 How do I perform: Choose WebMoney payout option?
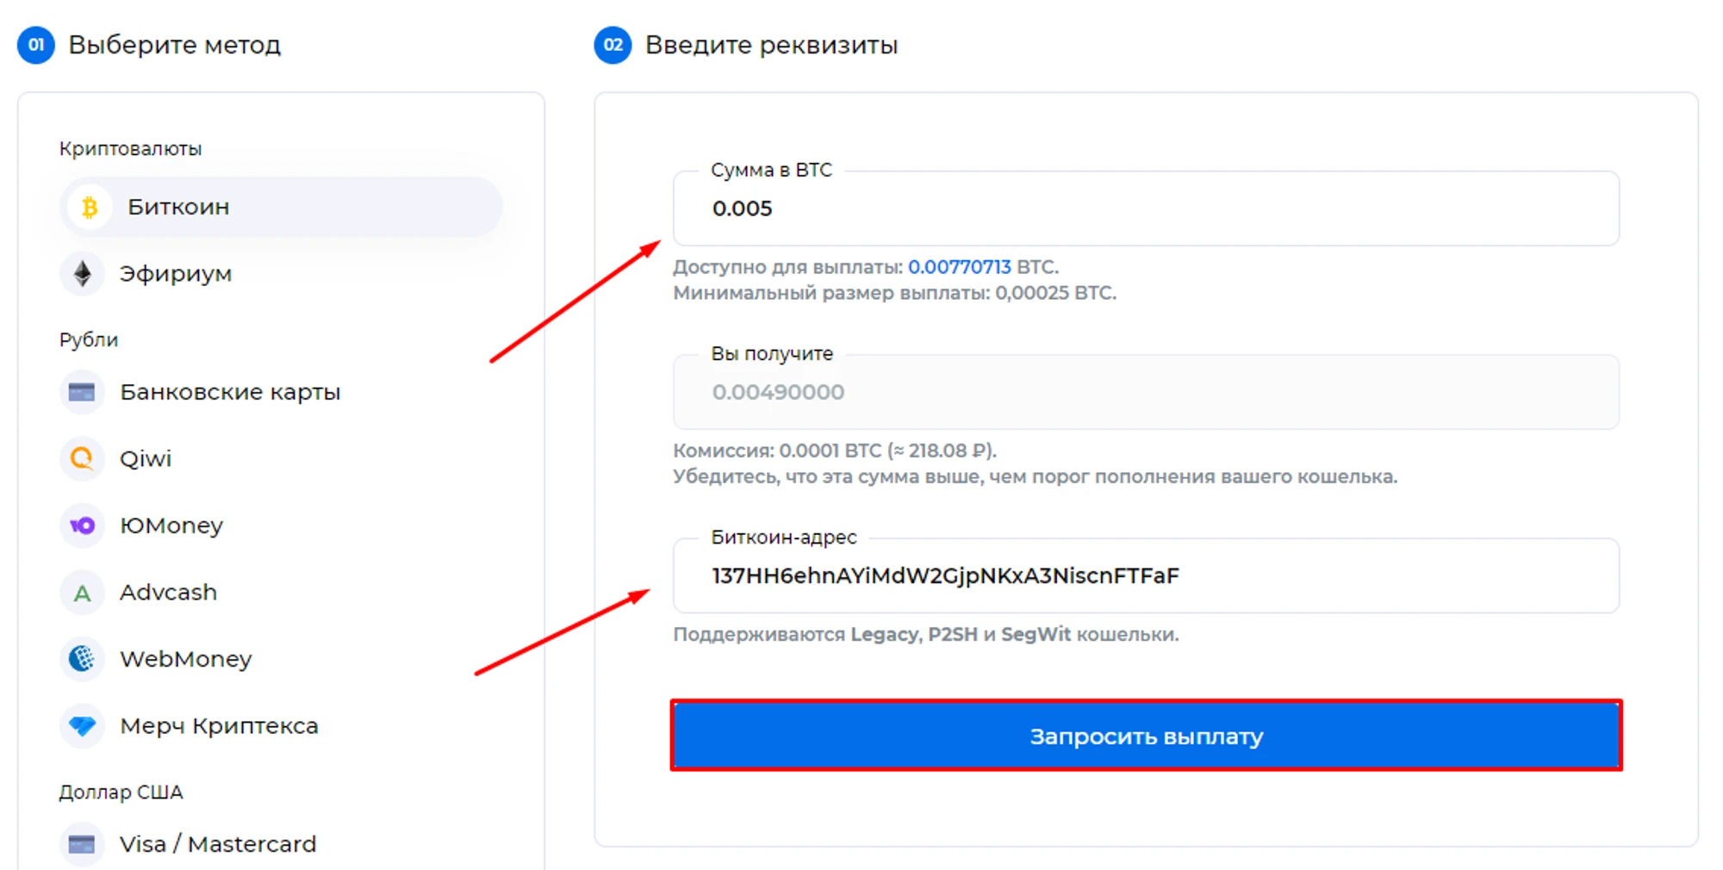186,659
